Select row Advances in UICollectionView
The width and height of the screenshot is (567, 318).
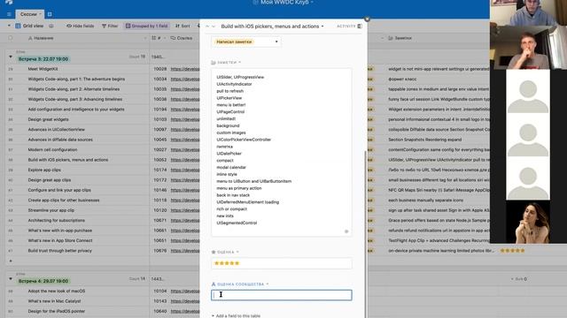56,130
